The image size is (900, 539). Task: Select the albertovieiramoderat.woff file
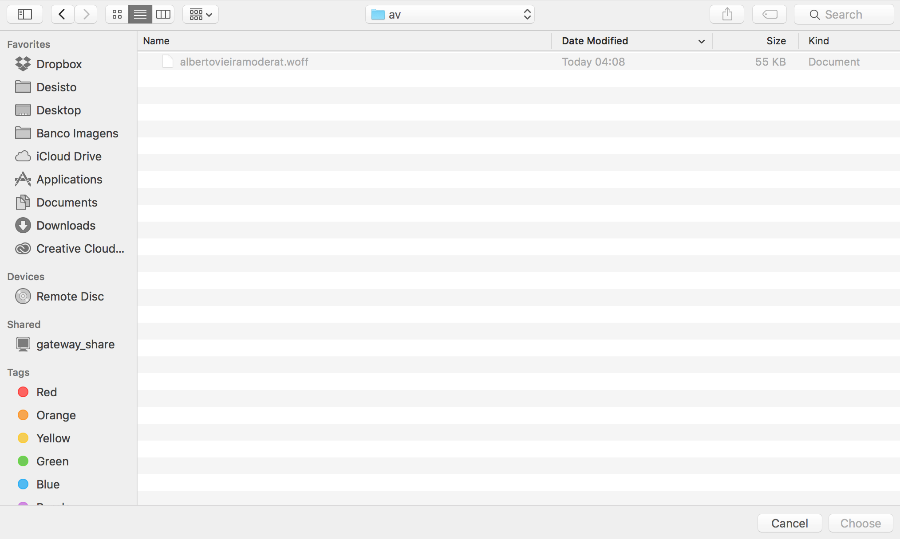[x=244, y=62]
